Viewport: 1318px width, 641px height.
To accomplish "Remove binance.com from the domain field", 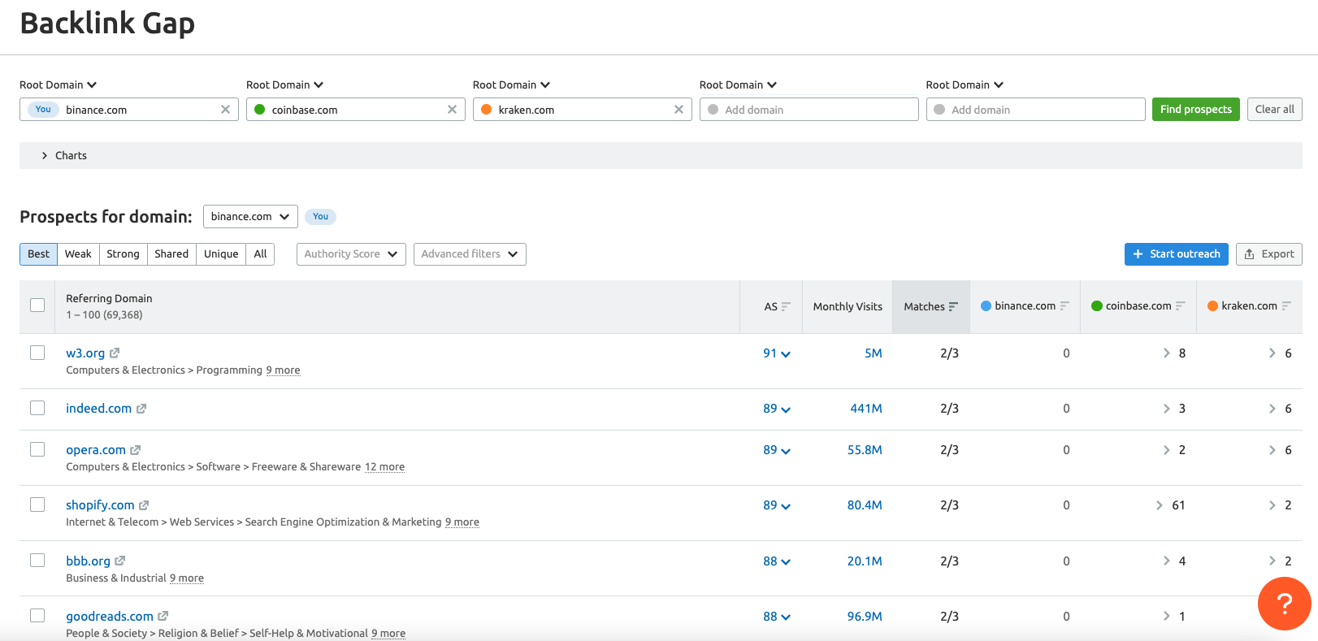I will [225, 110].
